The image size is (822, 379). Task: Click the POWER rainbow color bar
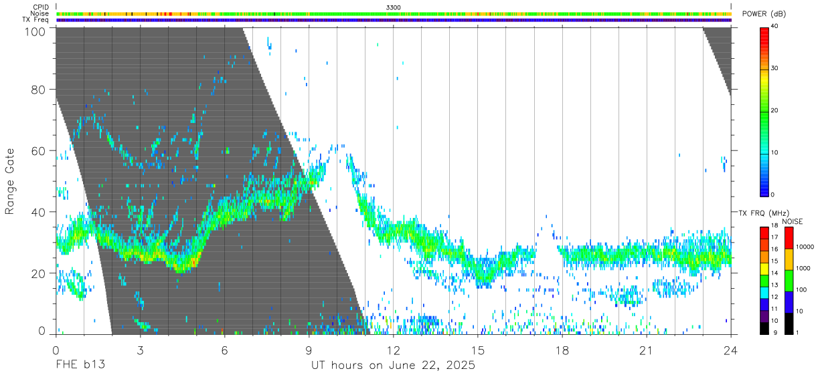tap(764, 111)
